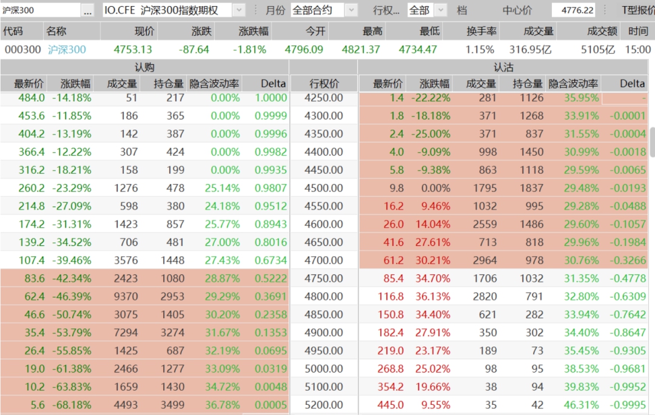Click turnover value 5105亿

pyautogui.click(x=598, y=50)
